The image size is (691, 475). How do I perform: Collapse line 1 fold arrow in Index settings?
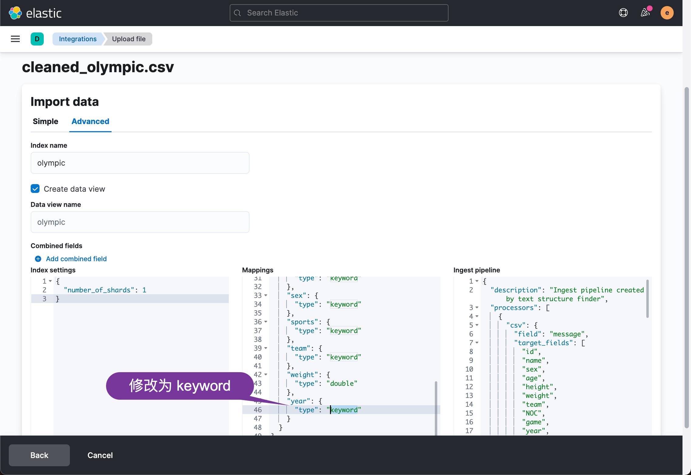[50, 281]
